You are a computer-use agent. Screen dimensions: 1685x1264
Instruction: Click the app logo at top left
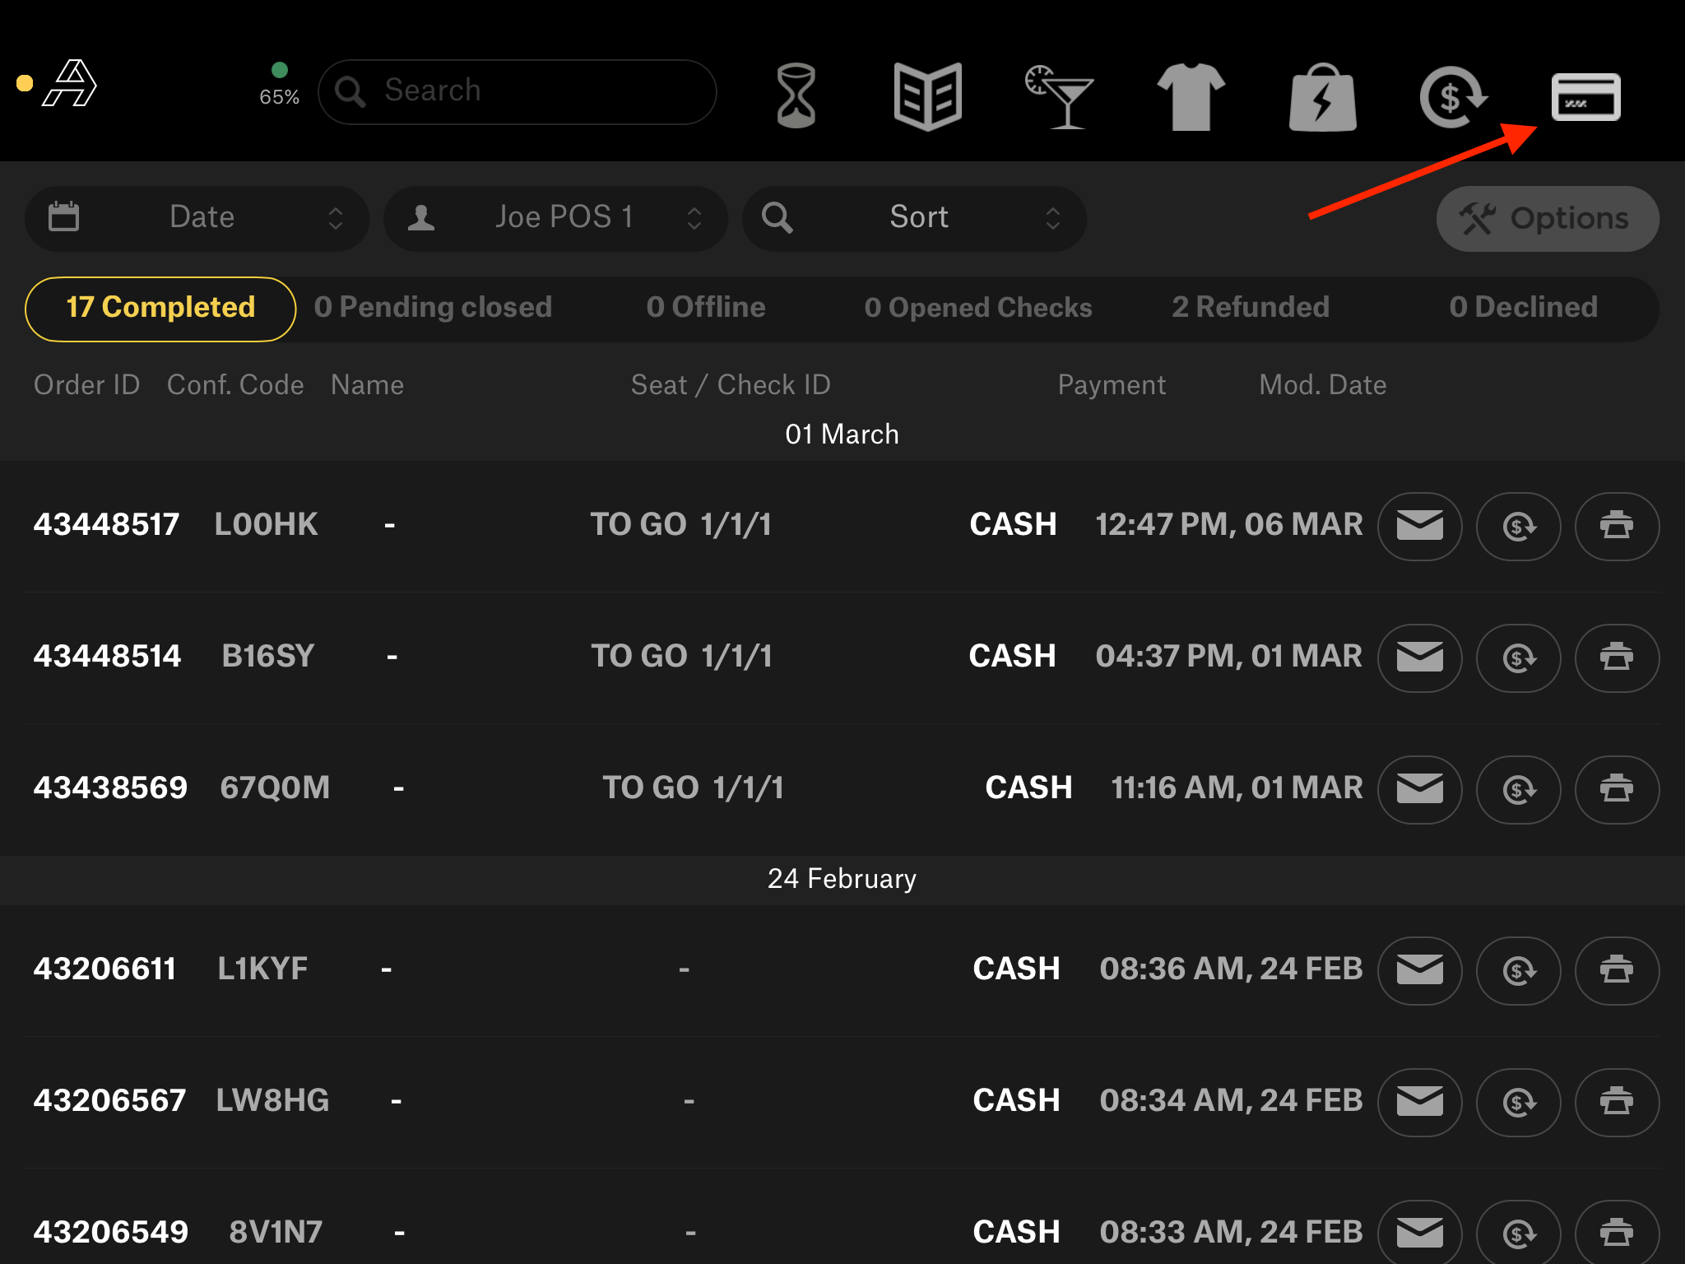coord(70,84)
